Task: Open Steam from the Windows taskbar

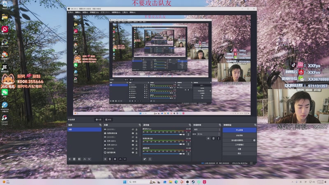Action: pyautogui.click(x=193, y=182)
